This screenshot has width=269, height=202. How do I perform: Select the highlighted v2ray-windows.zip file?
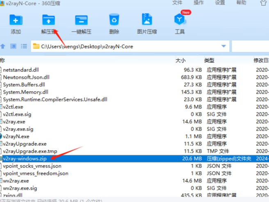(25, 158)
